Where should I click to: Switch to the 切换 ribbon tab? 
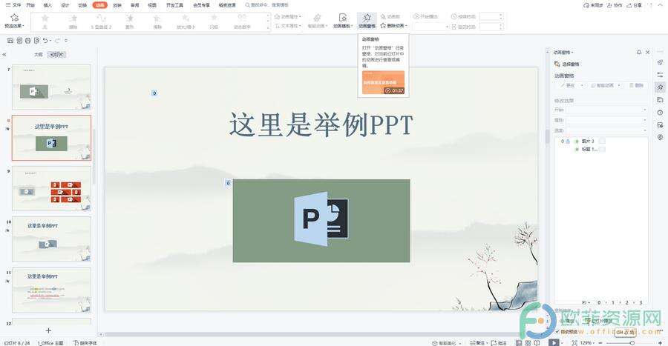click(x=82, y=5)
